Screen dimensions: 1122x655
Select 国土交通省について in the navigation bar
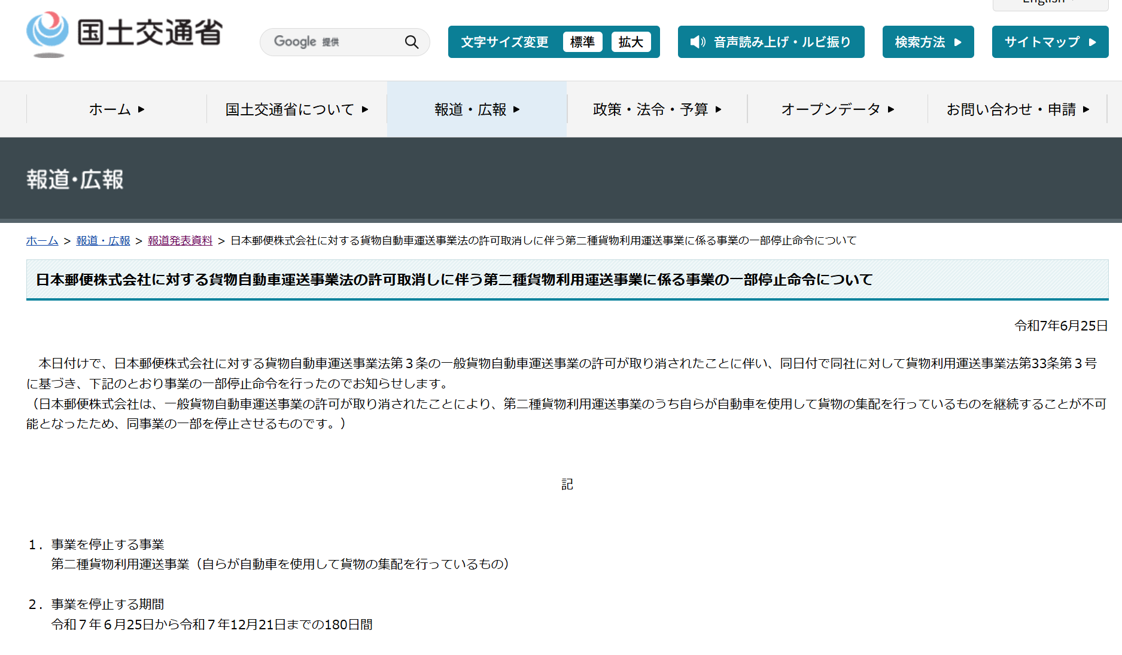tap(296, 109)
